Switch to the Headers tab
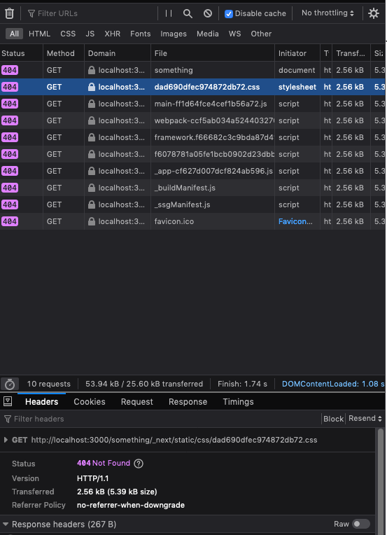 [41, 401]
